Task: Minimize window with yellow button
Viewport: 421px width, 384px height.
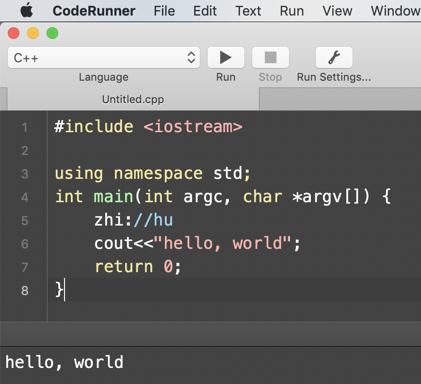Action: coord(33,33)
